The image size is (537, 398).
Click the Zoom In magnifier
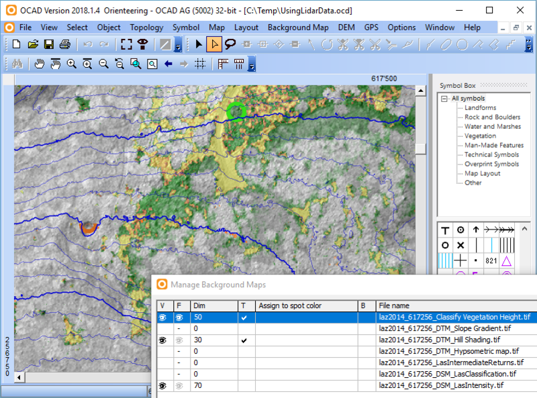coord(72,64)
